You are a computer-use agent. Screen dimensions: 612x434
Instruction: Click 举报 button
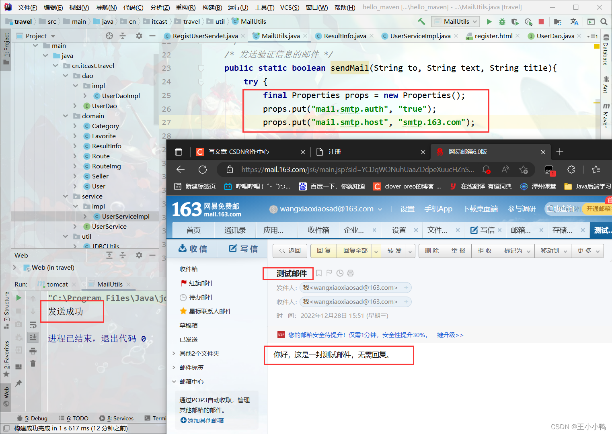click(458, 251)
